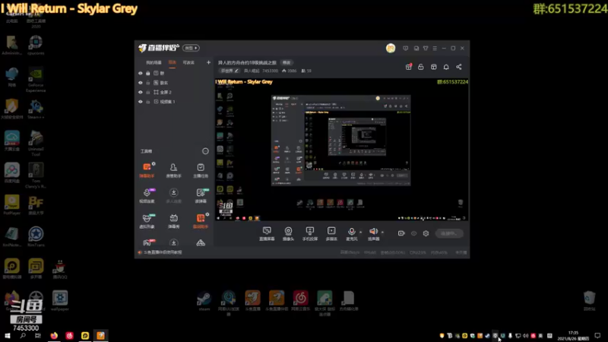
Task: Open notification center on taskbar
Action: [x=597, y=336]
